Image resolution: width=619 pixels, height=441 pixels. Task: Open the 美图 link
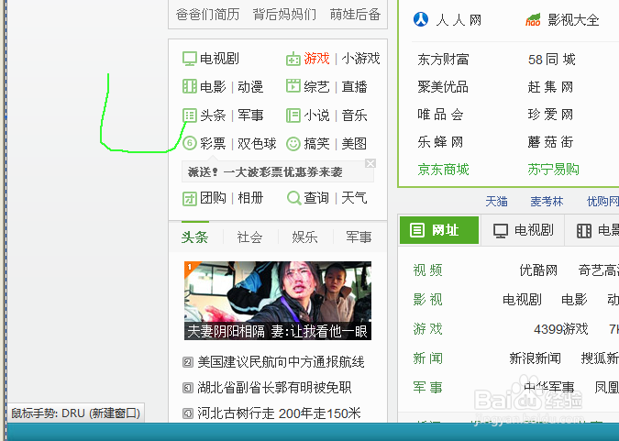click(355, 143)
